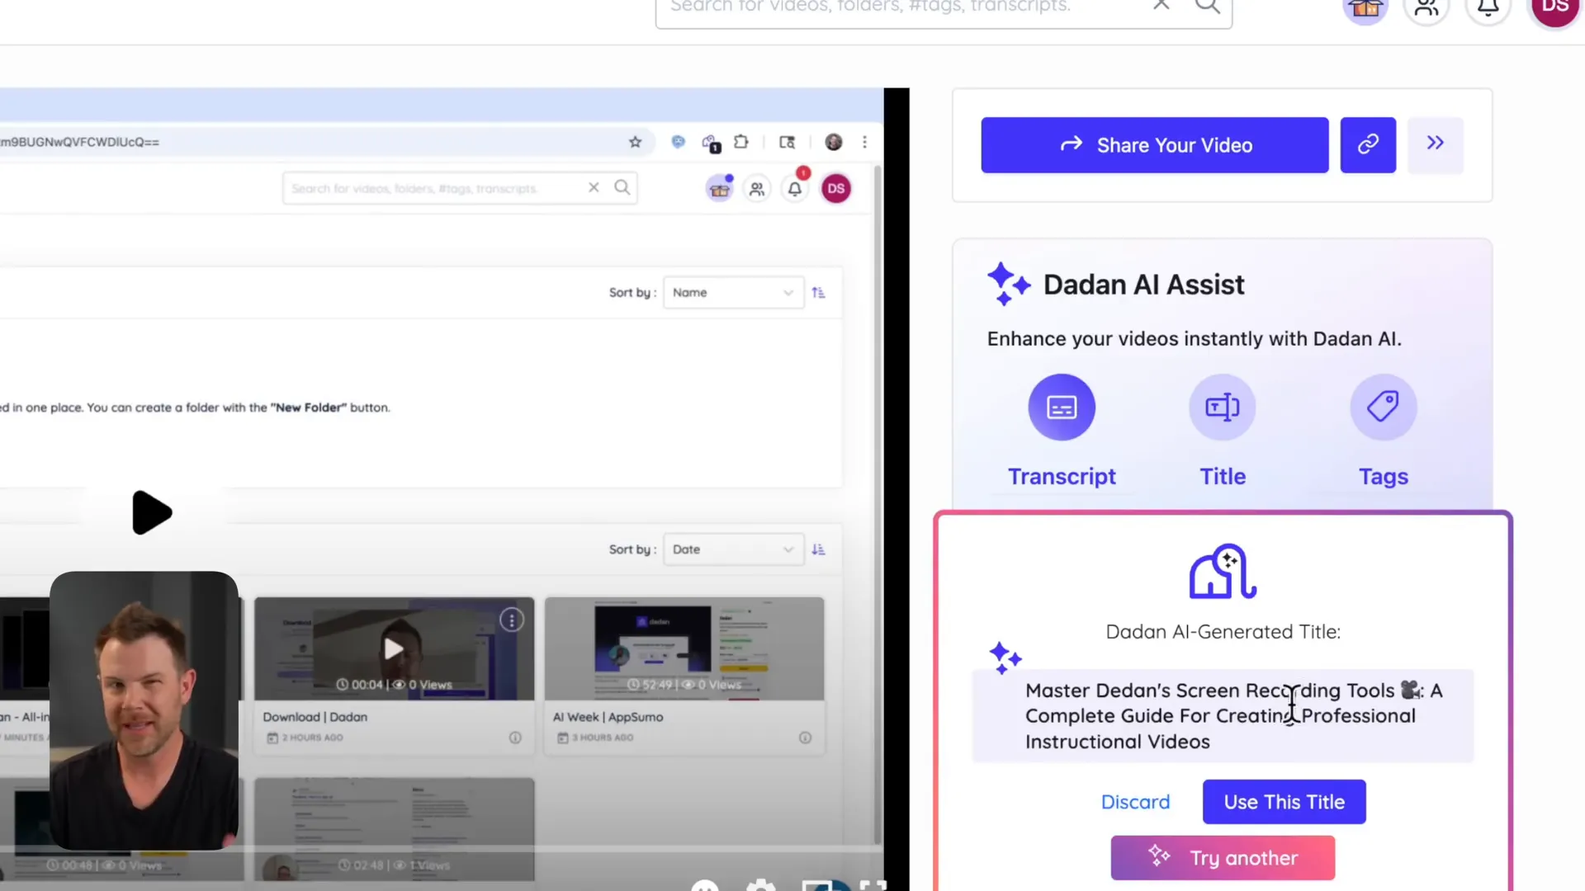Clear the top search bar with the X
The width and height of the screenshot is (1585, 891).
point(1161,5)
